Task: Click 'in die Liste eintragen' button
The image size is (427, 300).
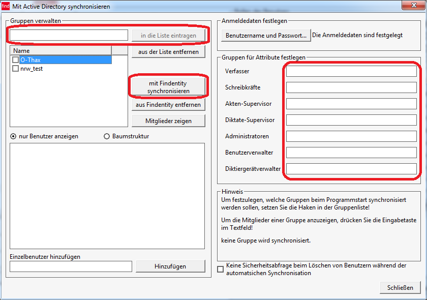Action: point(168,36)
